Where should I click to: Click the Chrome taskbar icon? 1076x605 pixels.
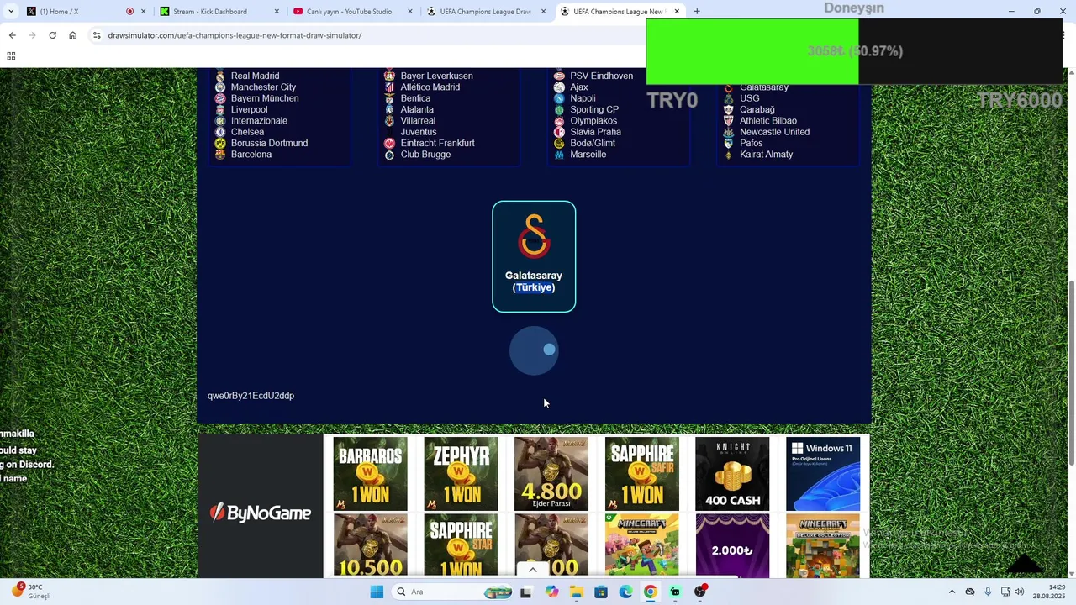click(x=651, y=592)
